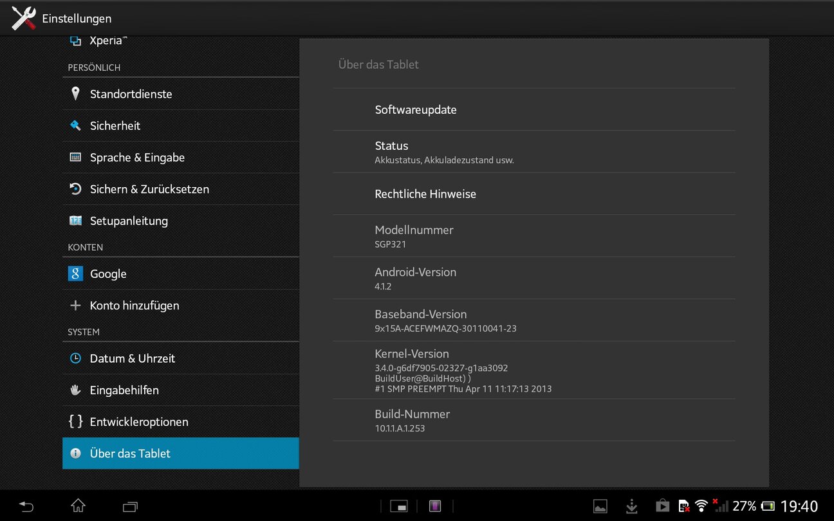Open Softwareupdate entry
834x521 pixels.
[416, 110]
